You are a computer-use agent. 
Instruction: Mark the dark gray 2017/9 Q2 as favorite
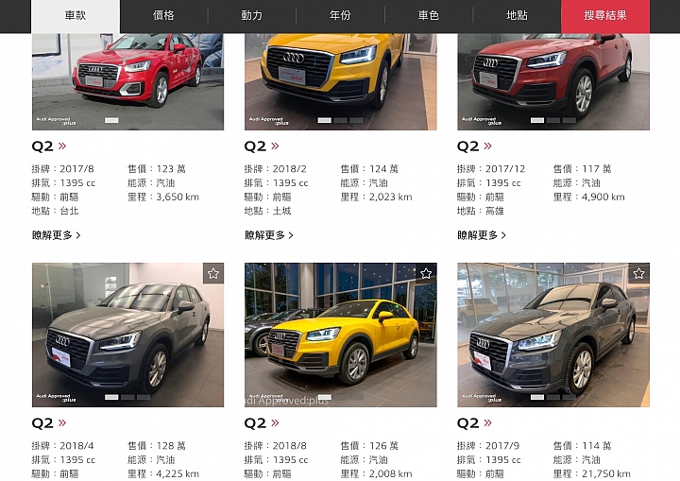(x=638, y=273)
